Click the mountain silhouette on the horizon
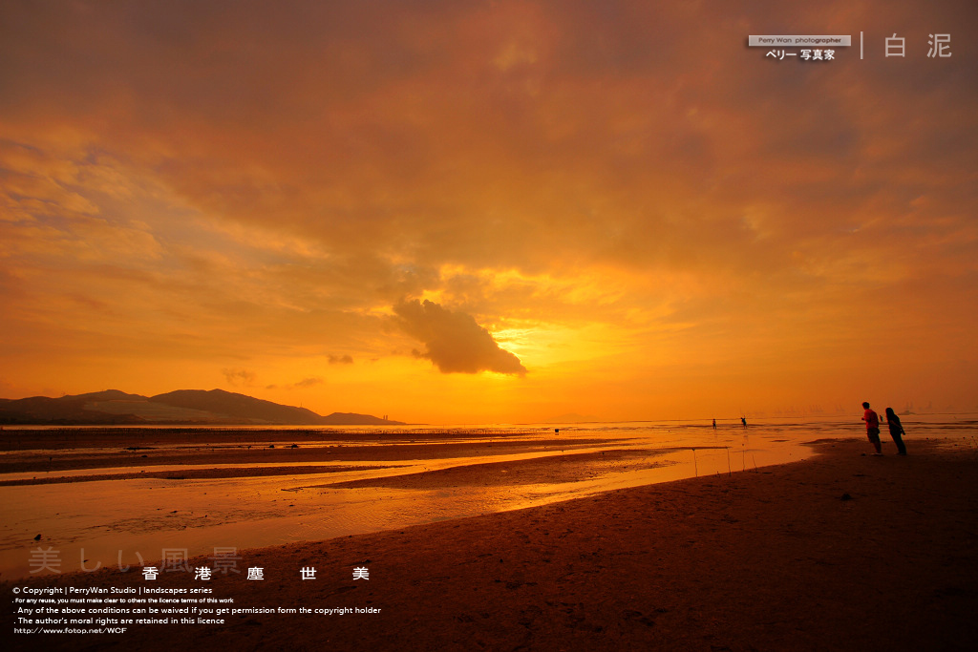The image size is (978, 652). click(193, 407)
